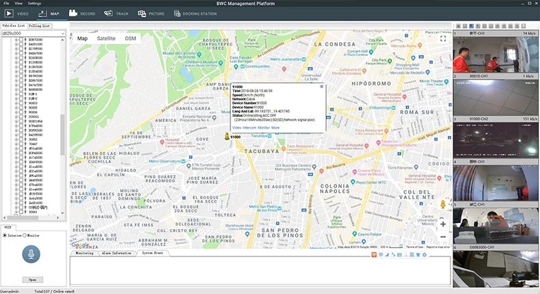Select the Map layer button

coord(82,38)
